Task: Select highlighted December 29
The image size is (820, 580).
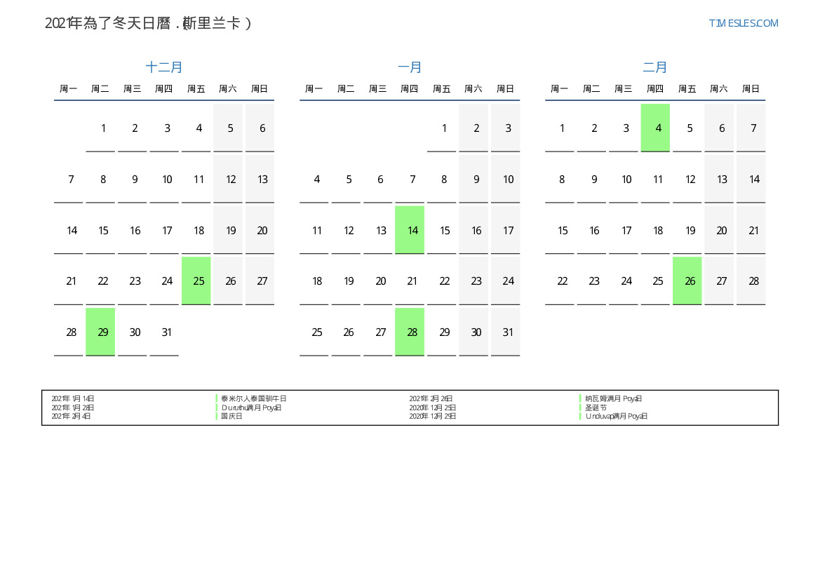Action: pos(100,332)
